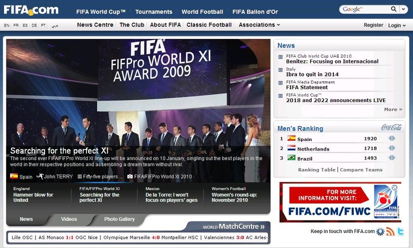Click article icon beside FIFA Statement
The image size is (413, 248).
click(280, 82)
